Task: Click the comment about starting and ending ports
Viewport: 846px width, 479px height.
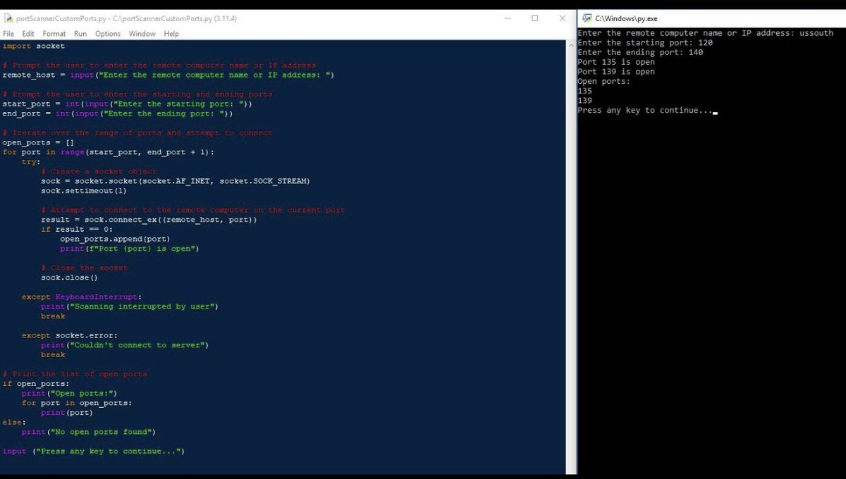Action: [137, 94]
